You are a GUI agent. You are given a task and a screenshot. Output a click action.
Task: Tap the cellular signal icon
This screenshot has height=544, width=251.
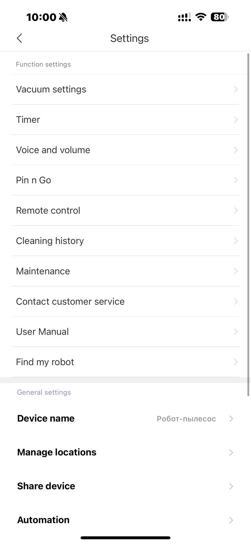(x=184, y=17)
